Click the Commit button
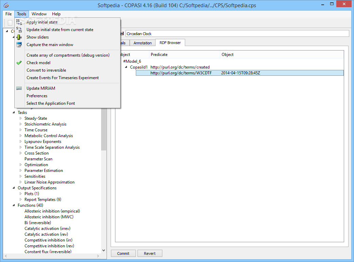Screen dimensions: 354x262 pyautogui.click(x=123, y=253)
